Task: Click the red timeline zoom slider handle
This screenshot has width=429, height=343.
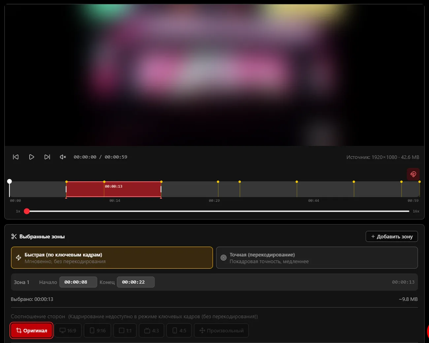Action: tap(27, 211)
